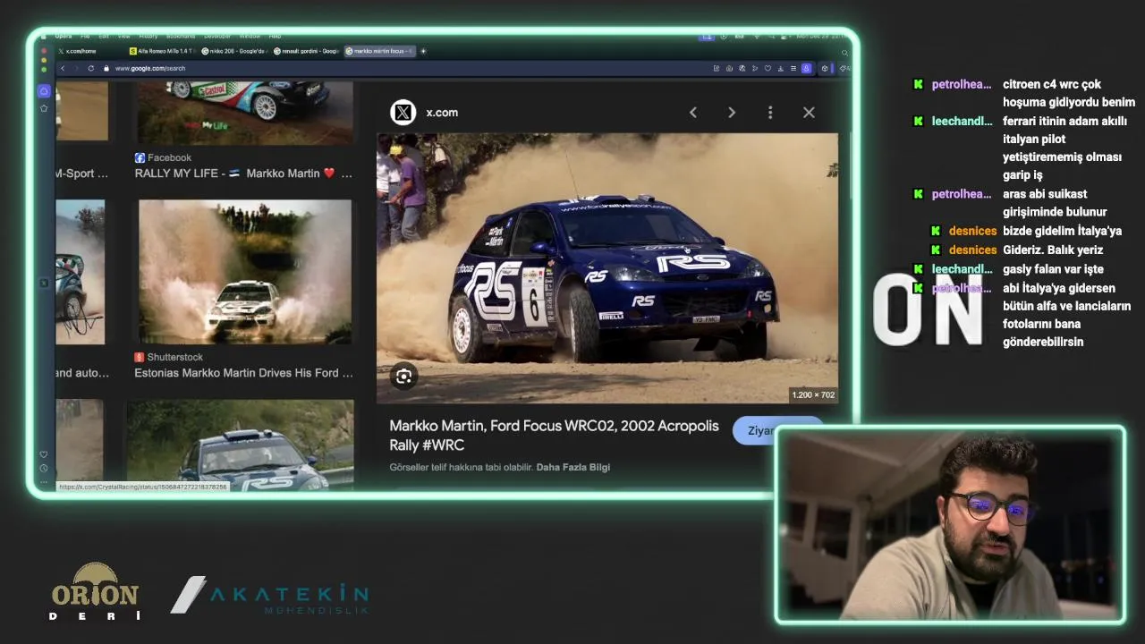The width and height of the screenshot is (1145, 644).
Task: Select the markko martin focus tab
Action: (380, 51)
